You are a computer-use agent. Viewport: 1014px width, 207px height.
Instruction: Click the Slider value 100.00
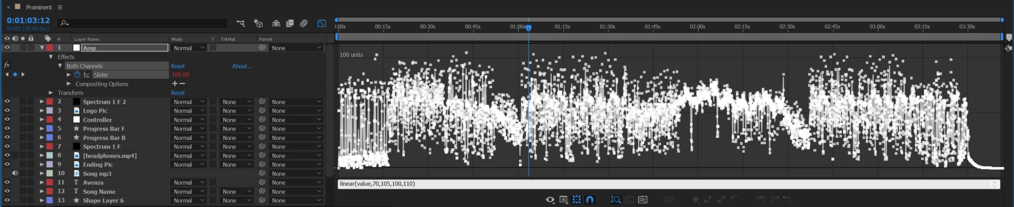pyautogui.click(x=181, y=75)
